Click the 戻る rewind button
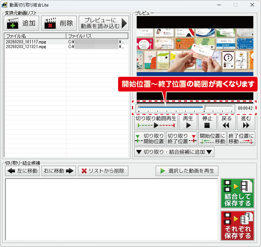 click(226, 122)
